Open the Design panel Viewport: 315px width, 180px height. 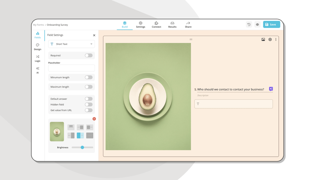coord(37,47)
